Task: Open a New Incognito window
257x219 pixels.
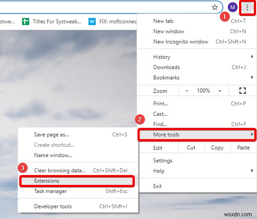Action: [196, 42]
